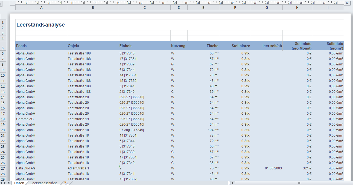Viewport: 353px width, 185px height.
Task: Click the Stellplätze column heading cell
Action: [235, 46]
